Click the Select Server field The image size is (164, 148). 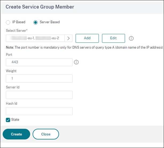35,38
